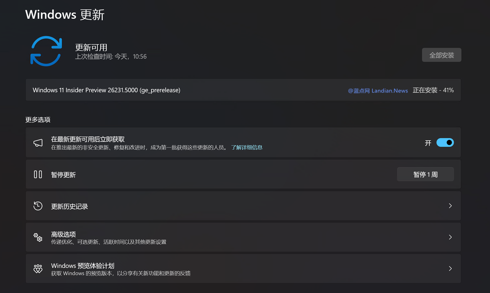Screen dimensions: 490x293
Task: Click the 传递优化、可选更新 description text
Action: tap(109, 242)
